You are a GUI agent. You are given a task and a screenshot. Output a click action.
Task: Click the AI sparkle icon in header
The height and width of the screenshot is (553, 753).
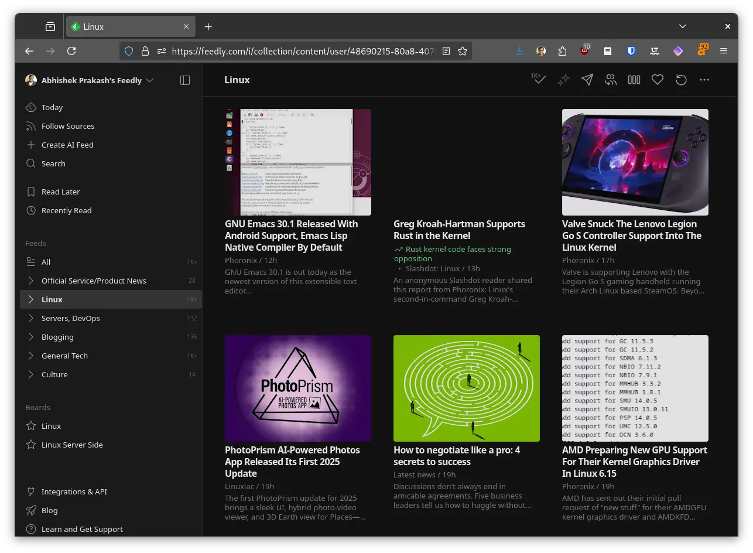pos(563,80)
